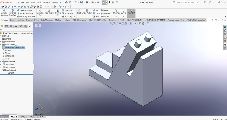Pin the menu bar with the pushpin

coord(60,3)
